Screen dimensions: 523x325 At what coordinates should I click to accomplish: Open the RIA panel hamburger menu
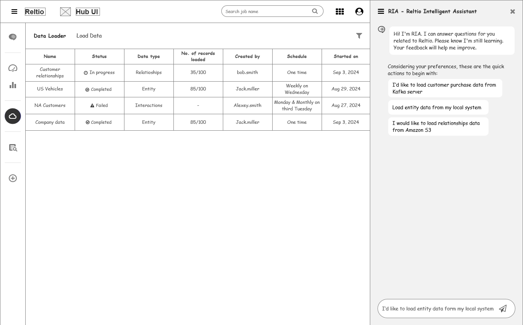(x=381, y=11)
